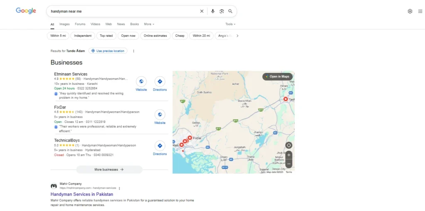Click the More businesses button

(x=109, y=170)
